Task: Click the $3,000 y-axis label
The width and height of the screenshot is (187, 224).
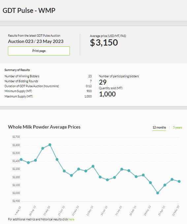Action: (16, 193)
